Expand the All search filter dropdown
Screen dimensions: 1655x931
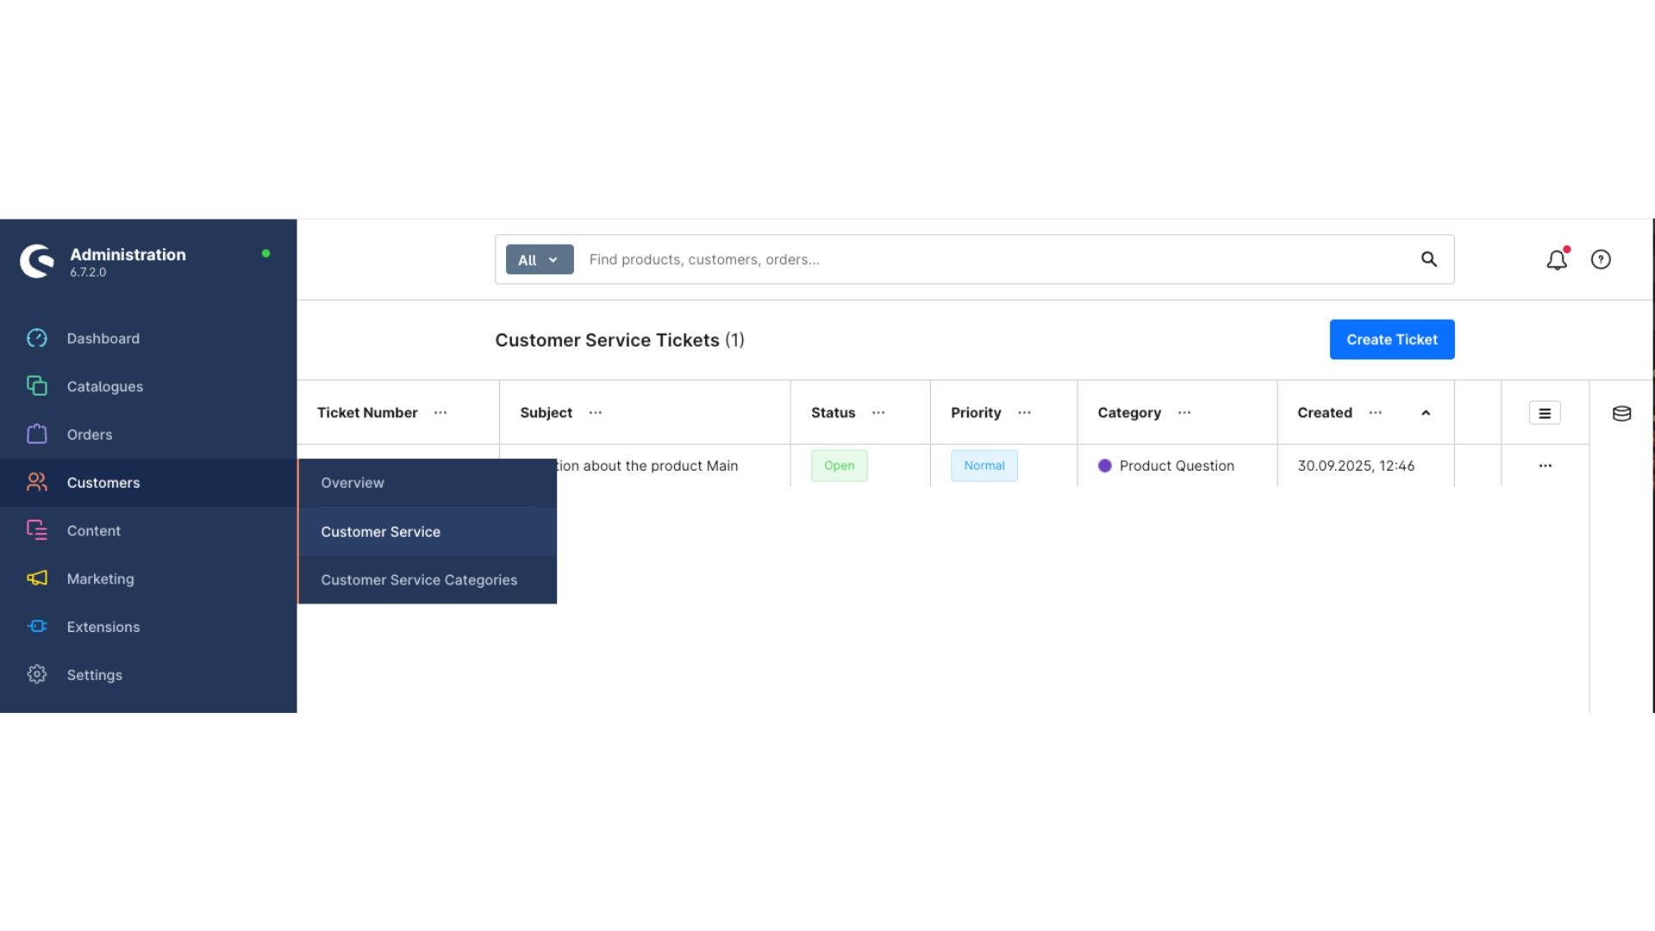(x=539, y=259)
